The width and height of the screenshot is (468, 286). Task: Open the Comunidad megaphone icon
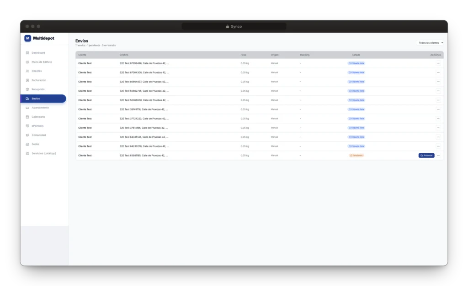tap(27, 135)
